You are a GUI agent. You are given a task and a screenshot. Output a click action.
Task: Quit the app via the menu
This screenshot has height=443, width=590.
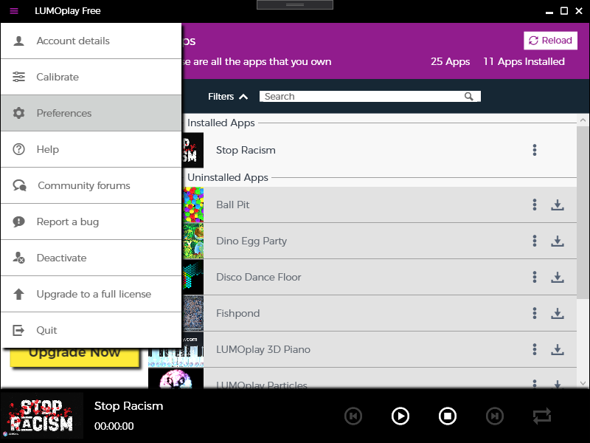91,330
